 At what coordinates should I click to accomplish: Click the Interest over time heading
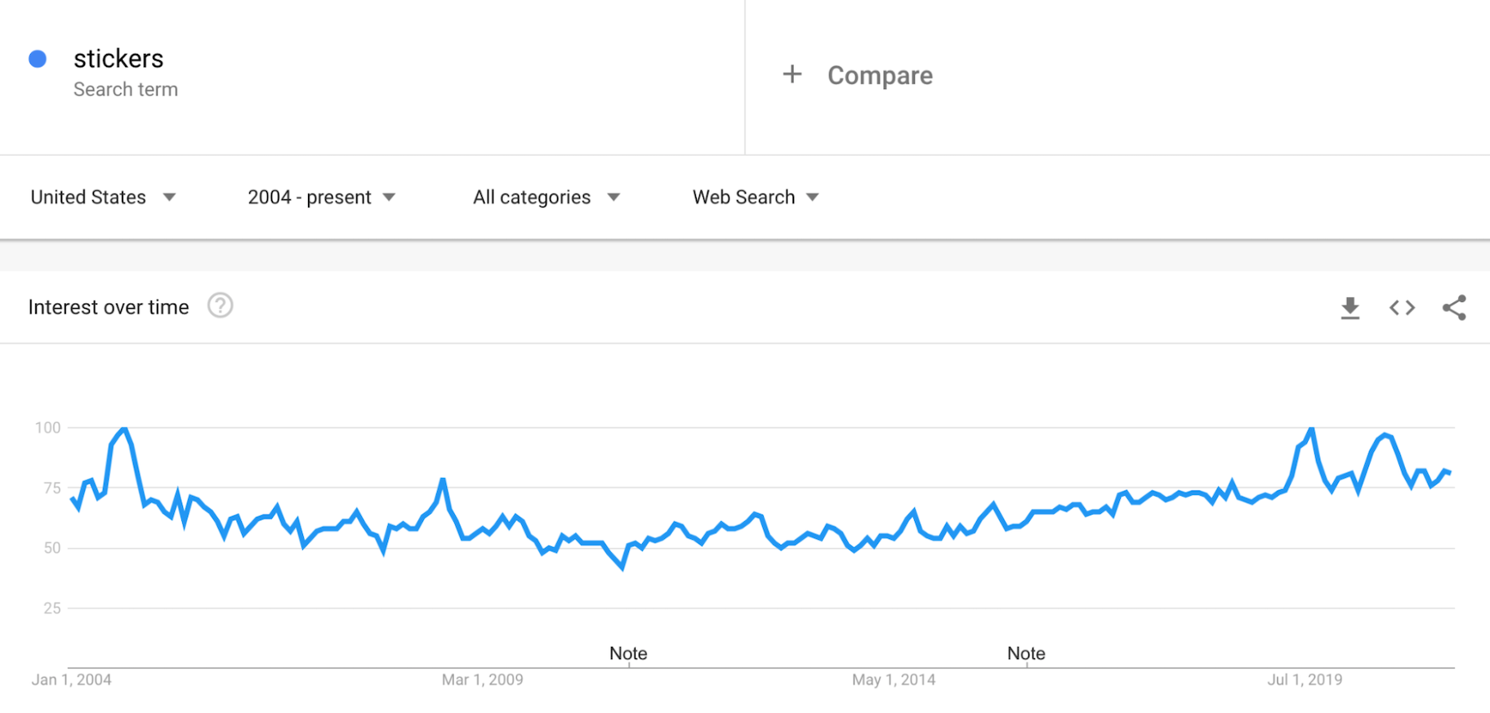[109, 307]
